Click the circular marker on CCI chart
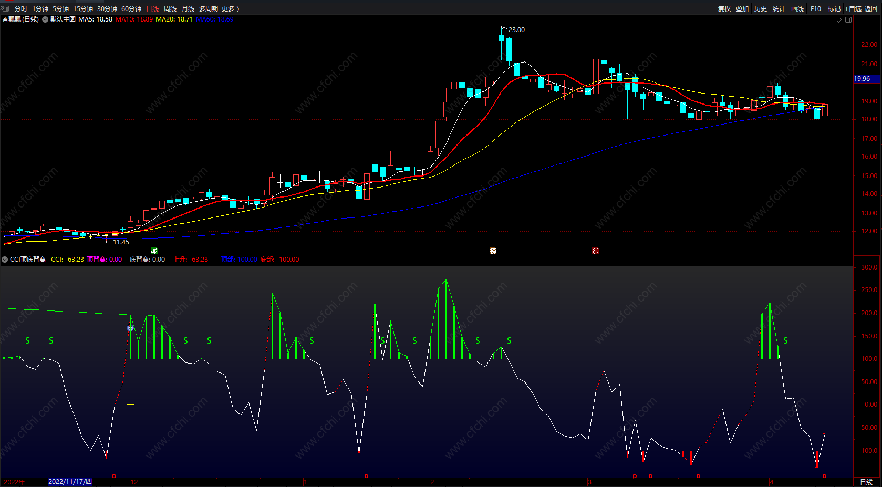882x487 pixels. point(131,328)
